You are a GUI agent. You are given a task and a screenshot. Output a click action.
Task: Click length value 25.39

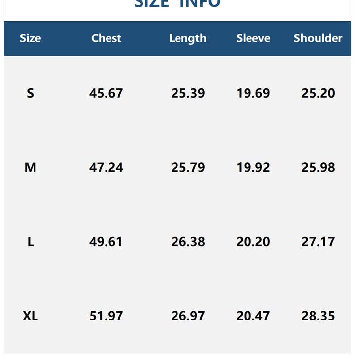click(188, 93)
